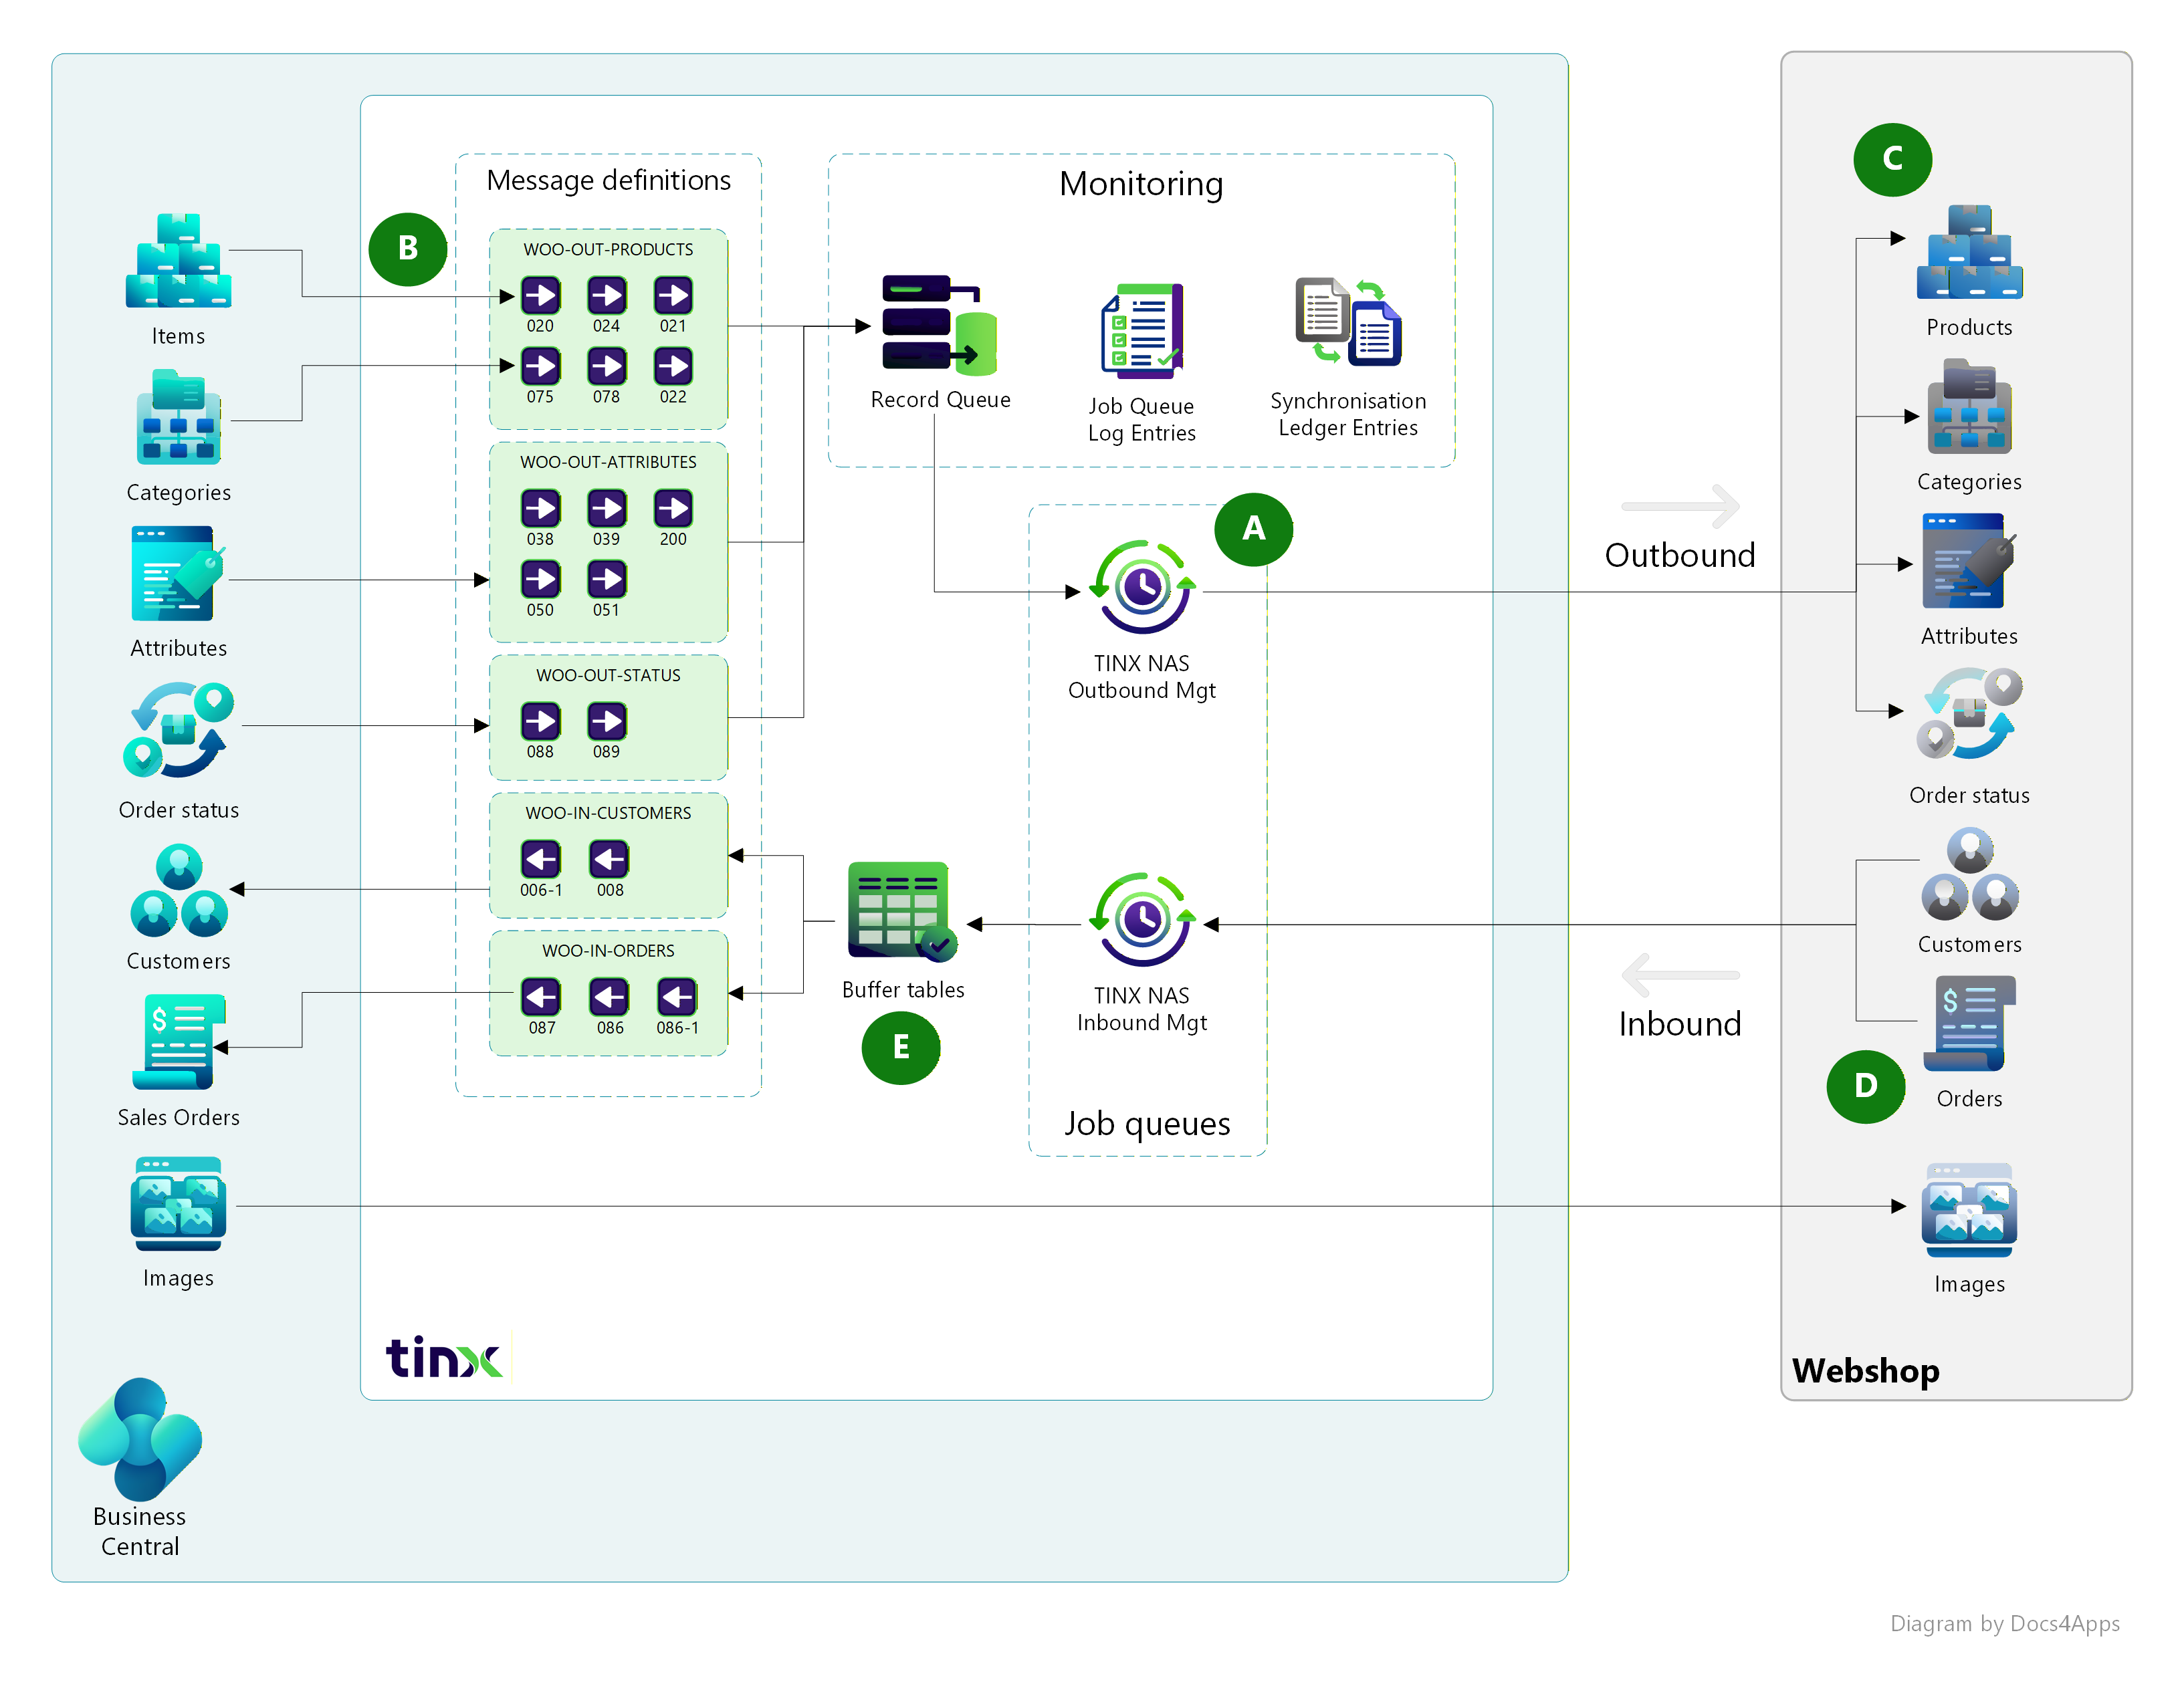
Task: Select the green marker C
Action: point(1892,159)
